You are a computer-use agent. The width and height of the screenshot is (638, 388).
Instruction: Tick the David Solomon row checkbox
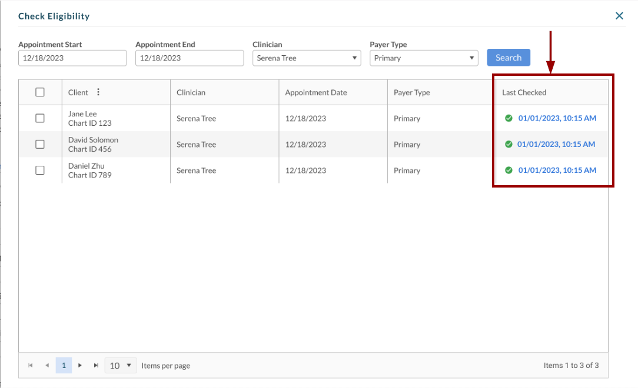click(40, 144)
